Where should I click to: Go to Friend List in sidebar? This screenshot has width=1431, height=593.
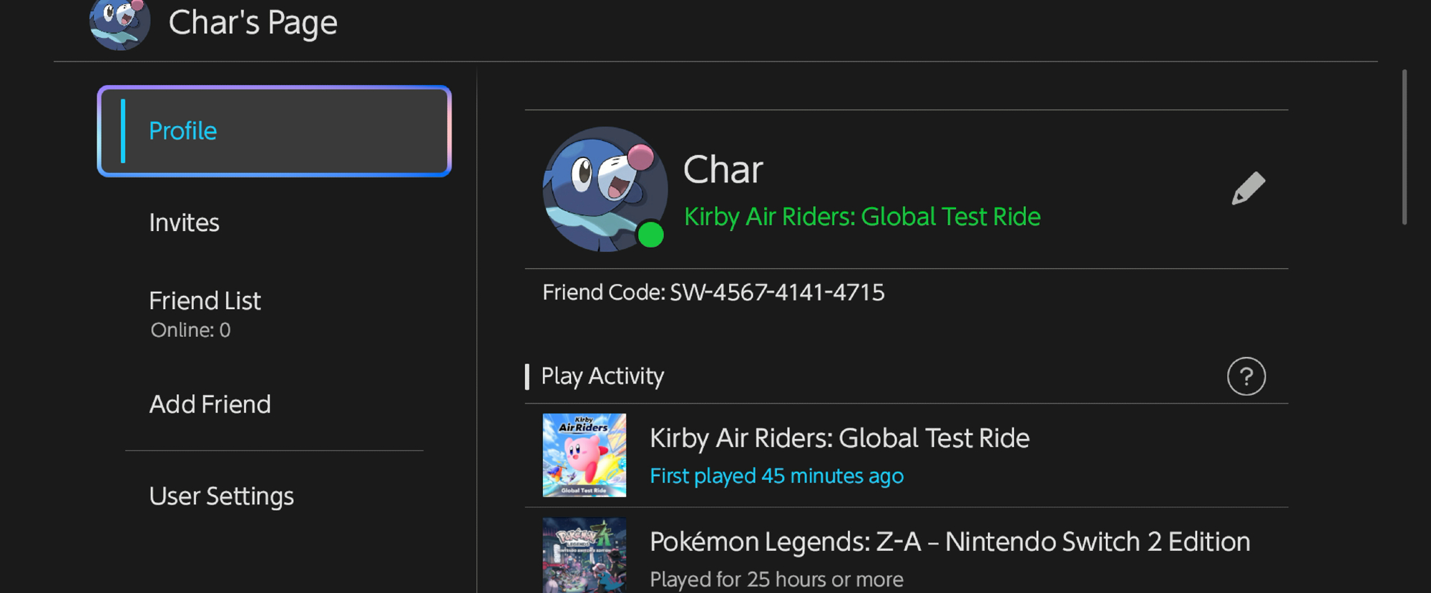[205, 301]
